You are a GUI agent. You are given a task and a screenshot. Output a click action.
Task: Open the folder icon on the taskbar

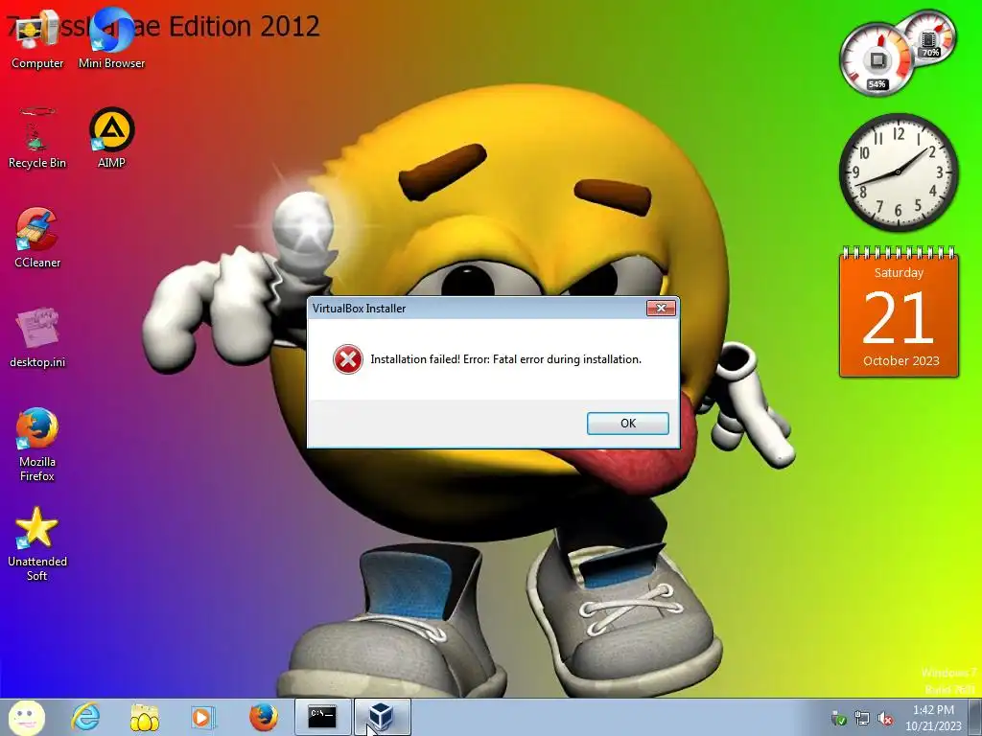144,717
